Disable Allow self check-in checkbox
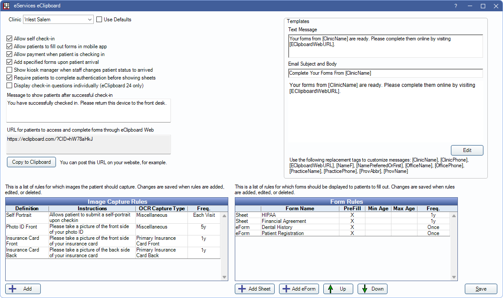This screenshot has width=503, height=298. pos(10,39)
